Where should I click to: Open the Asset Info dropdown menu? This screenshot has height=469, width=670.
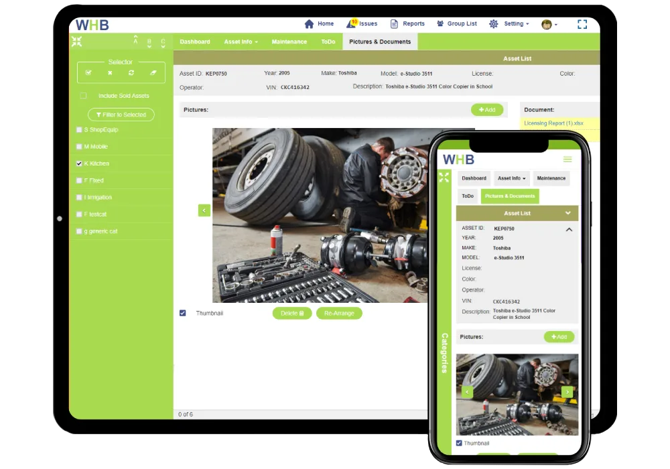[x=241, y=41]
